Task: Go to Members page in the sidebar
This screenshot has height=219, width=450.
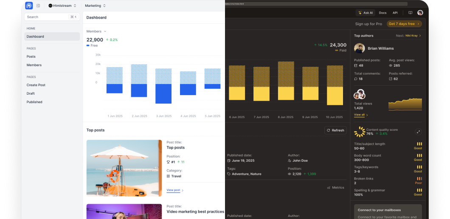Action: click(34, 65)
